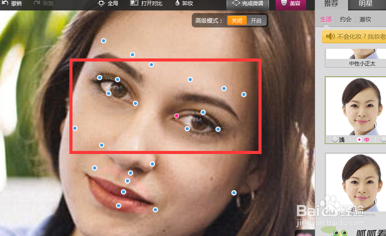The height and width of the screenshot is (236, 386).
Task: Select the 生活 category
Action: [x=326, y=20]
